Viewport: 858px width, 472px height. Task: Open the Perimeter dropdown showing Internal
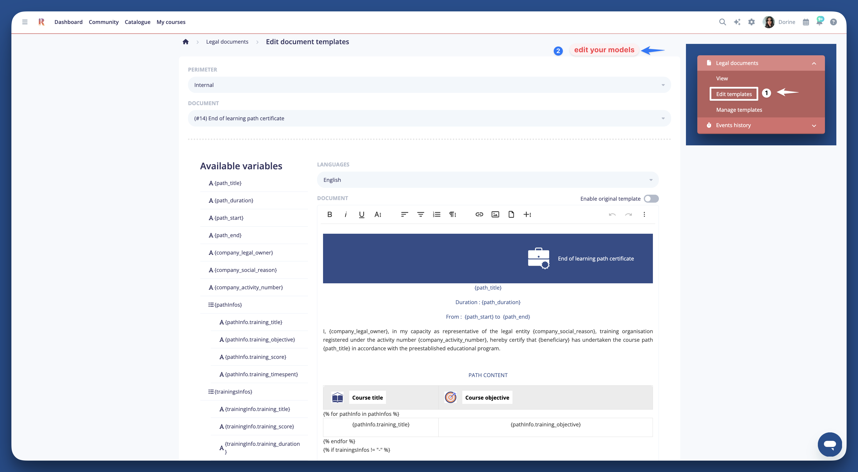coord(429,85)
